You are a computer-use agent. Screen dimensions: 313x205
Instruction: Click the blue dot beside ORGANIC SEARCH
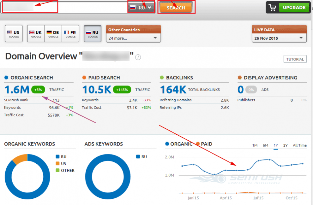(x=6, y=78)
